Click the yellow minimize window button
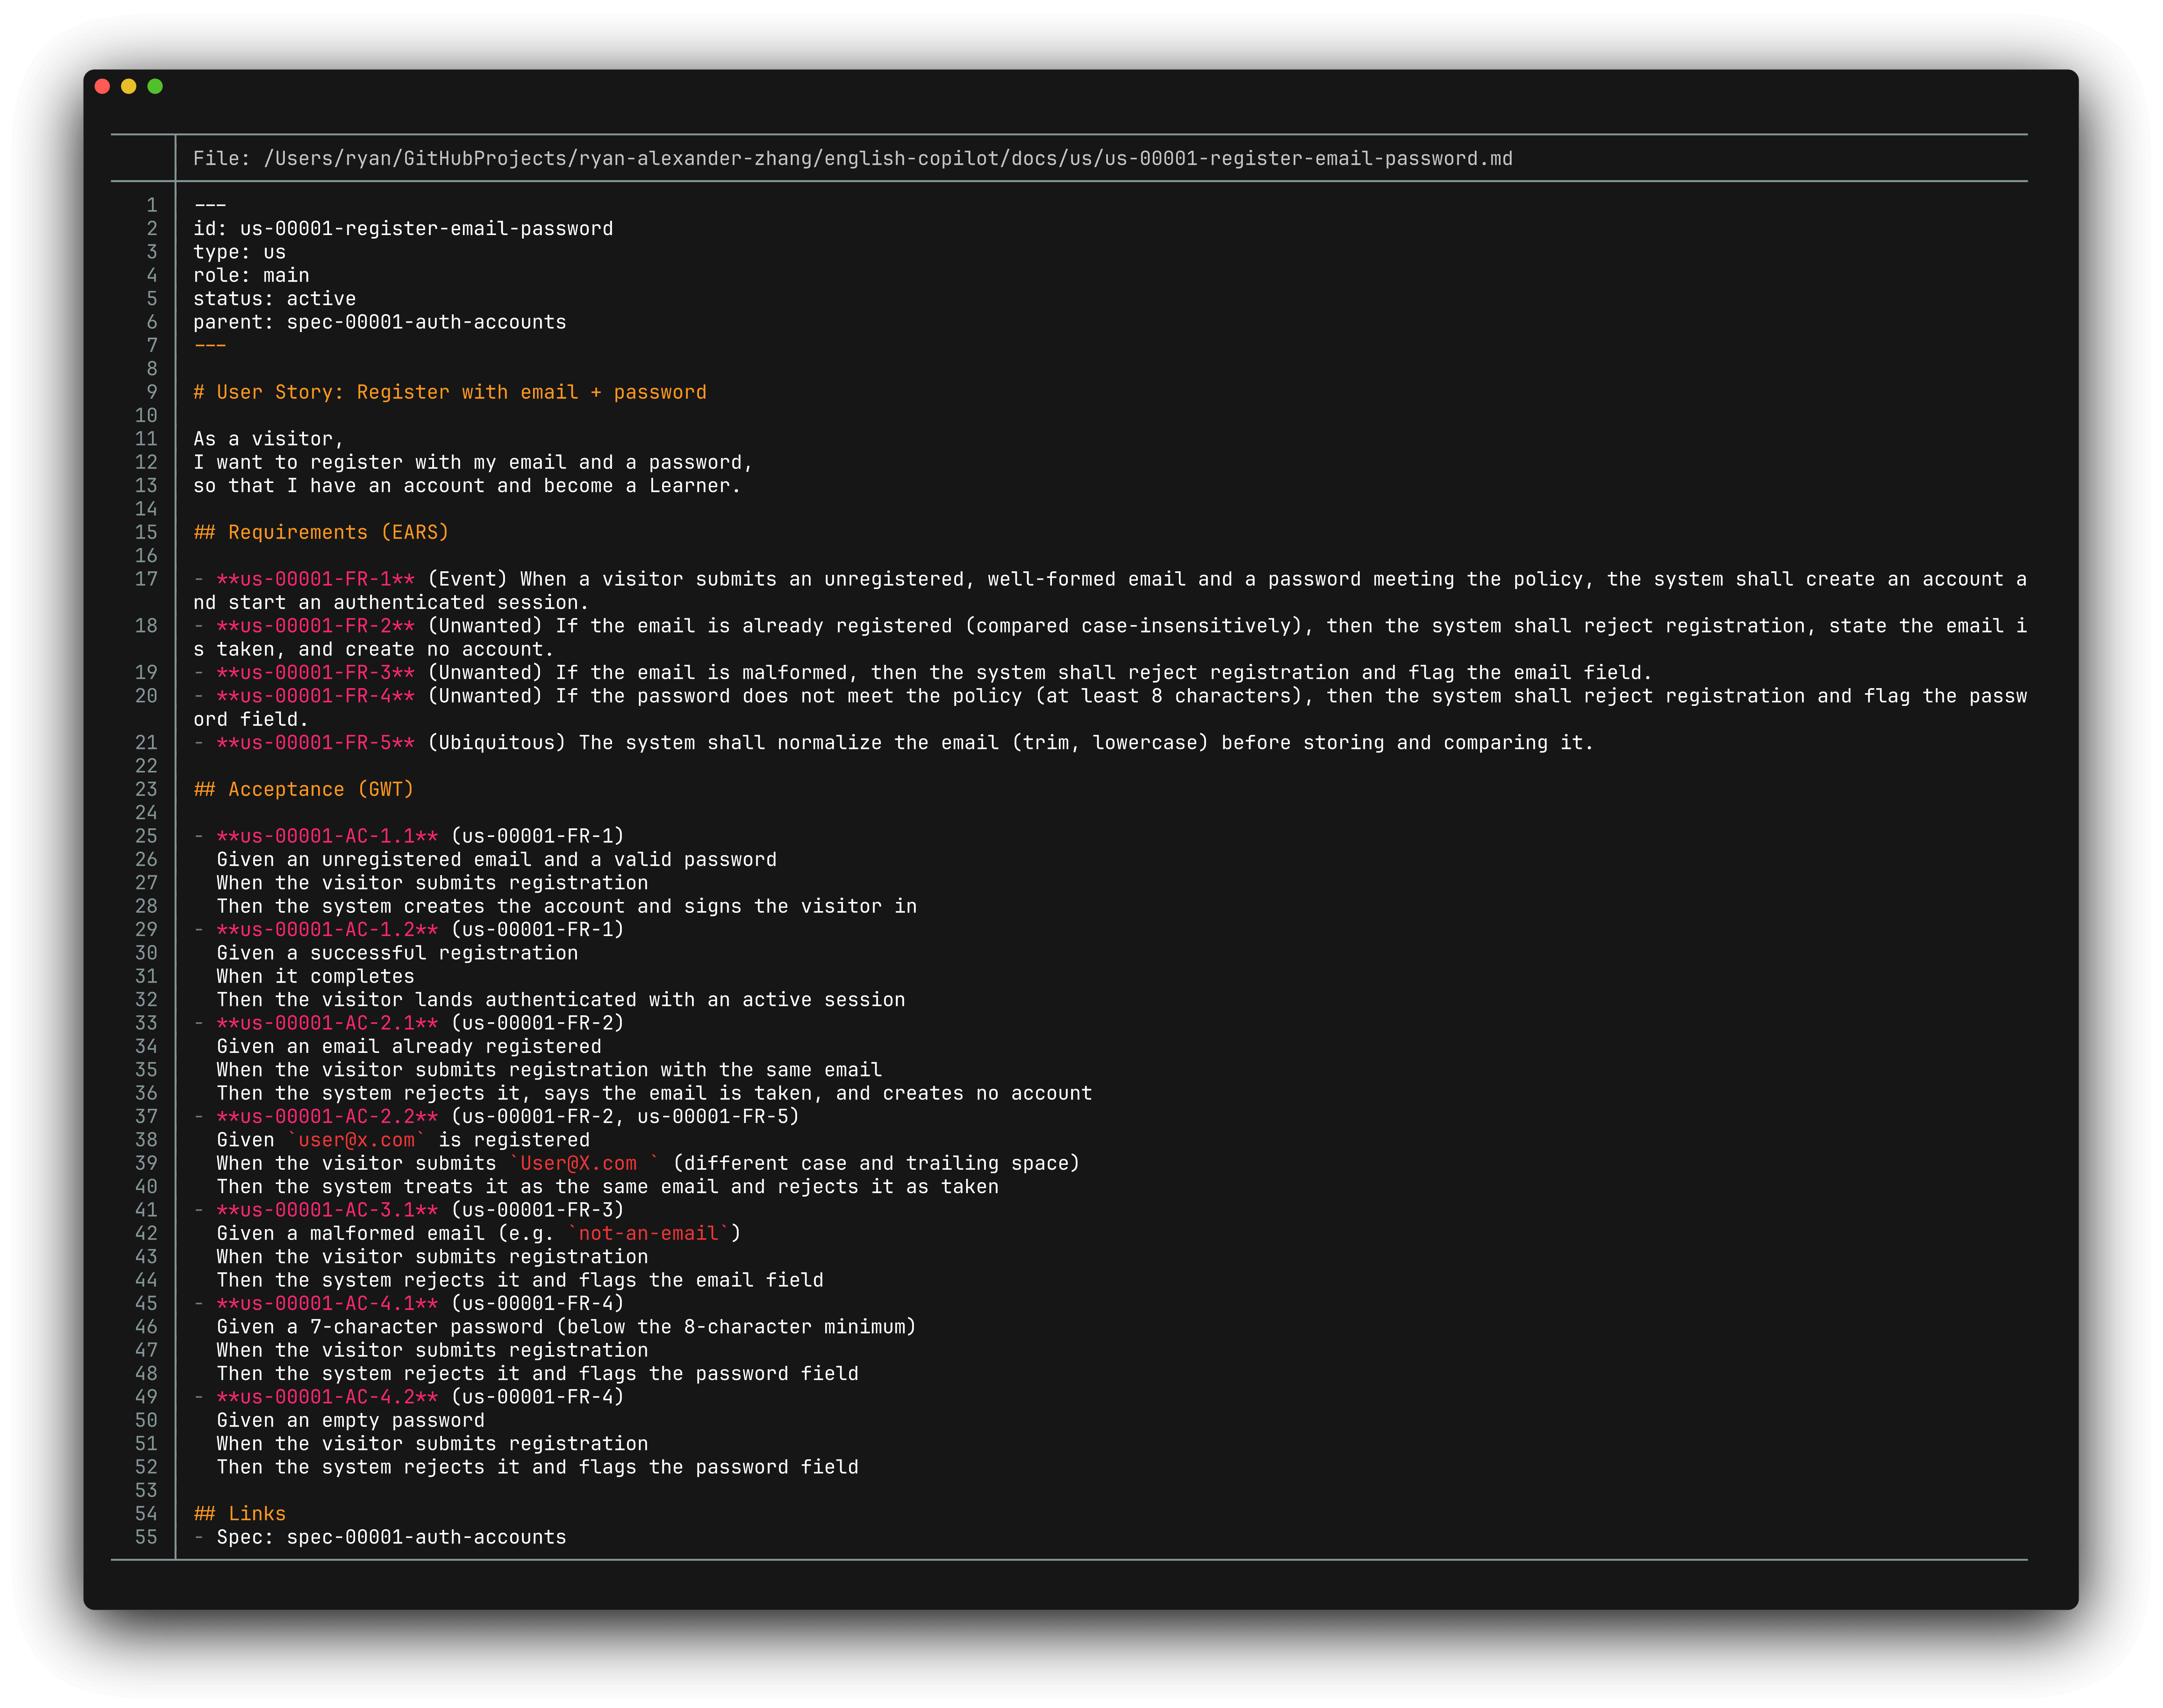The height and width of the screenshot is (1708, 2163). 128,86
